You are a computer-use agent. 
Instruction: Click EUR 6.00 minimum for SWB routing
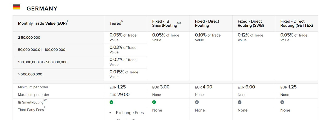[246, 87]
